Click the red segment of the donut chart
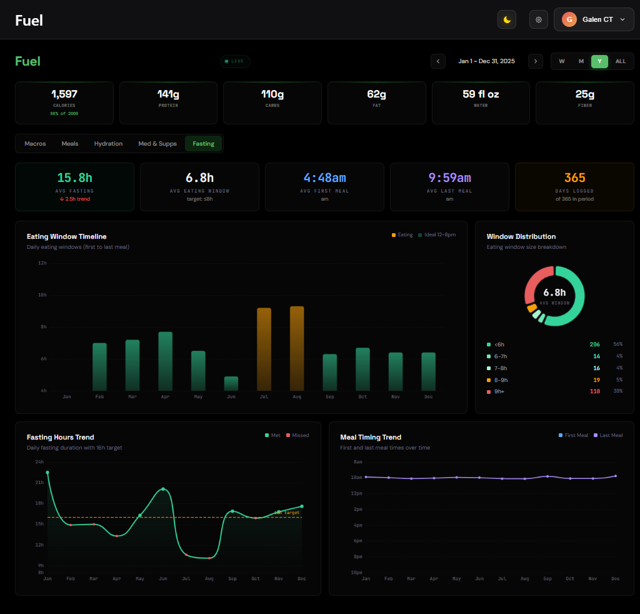640x614 pixels. 532,283
